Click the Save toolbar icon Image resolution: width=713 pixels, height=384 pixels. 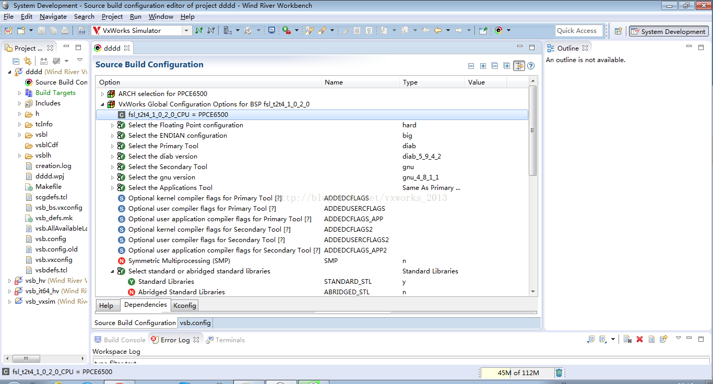coord(41,31)
